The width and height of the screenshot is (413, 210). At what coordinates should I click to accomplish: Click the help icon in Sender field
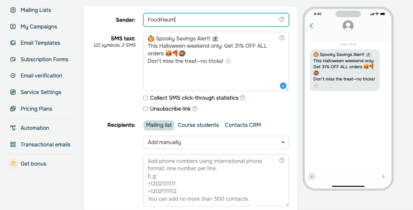click(282, 20)
